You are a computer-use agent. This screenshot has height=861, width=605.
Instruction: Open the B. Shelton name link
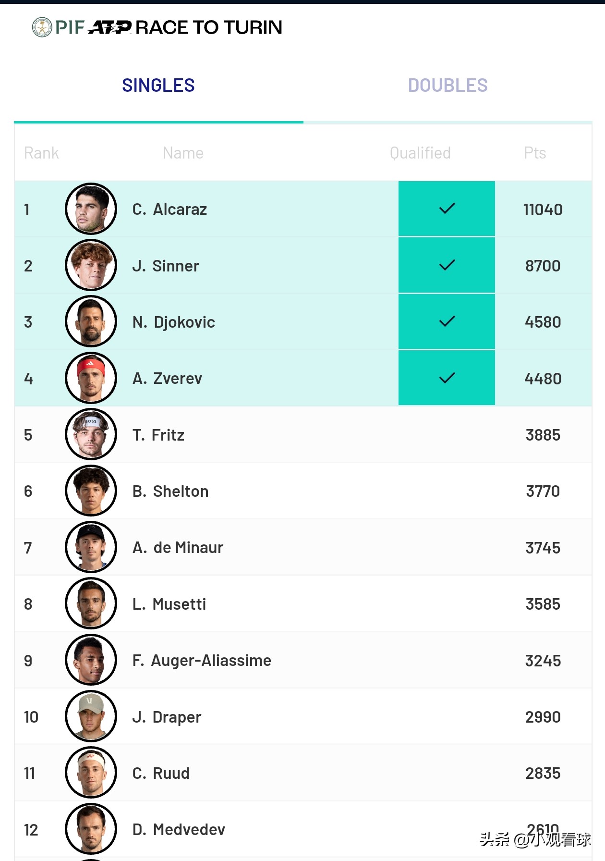pyautogui.click(x=170, y=491)
